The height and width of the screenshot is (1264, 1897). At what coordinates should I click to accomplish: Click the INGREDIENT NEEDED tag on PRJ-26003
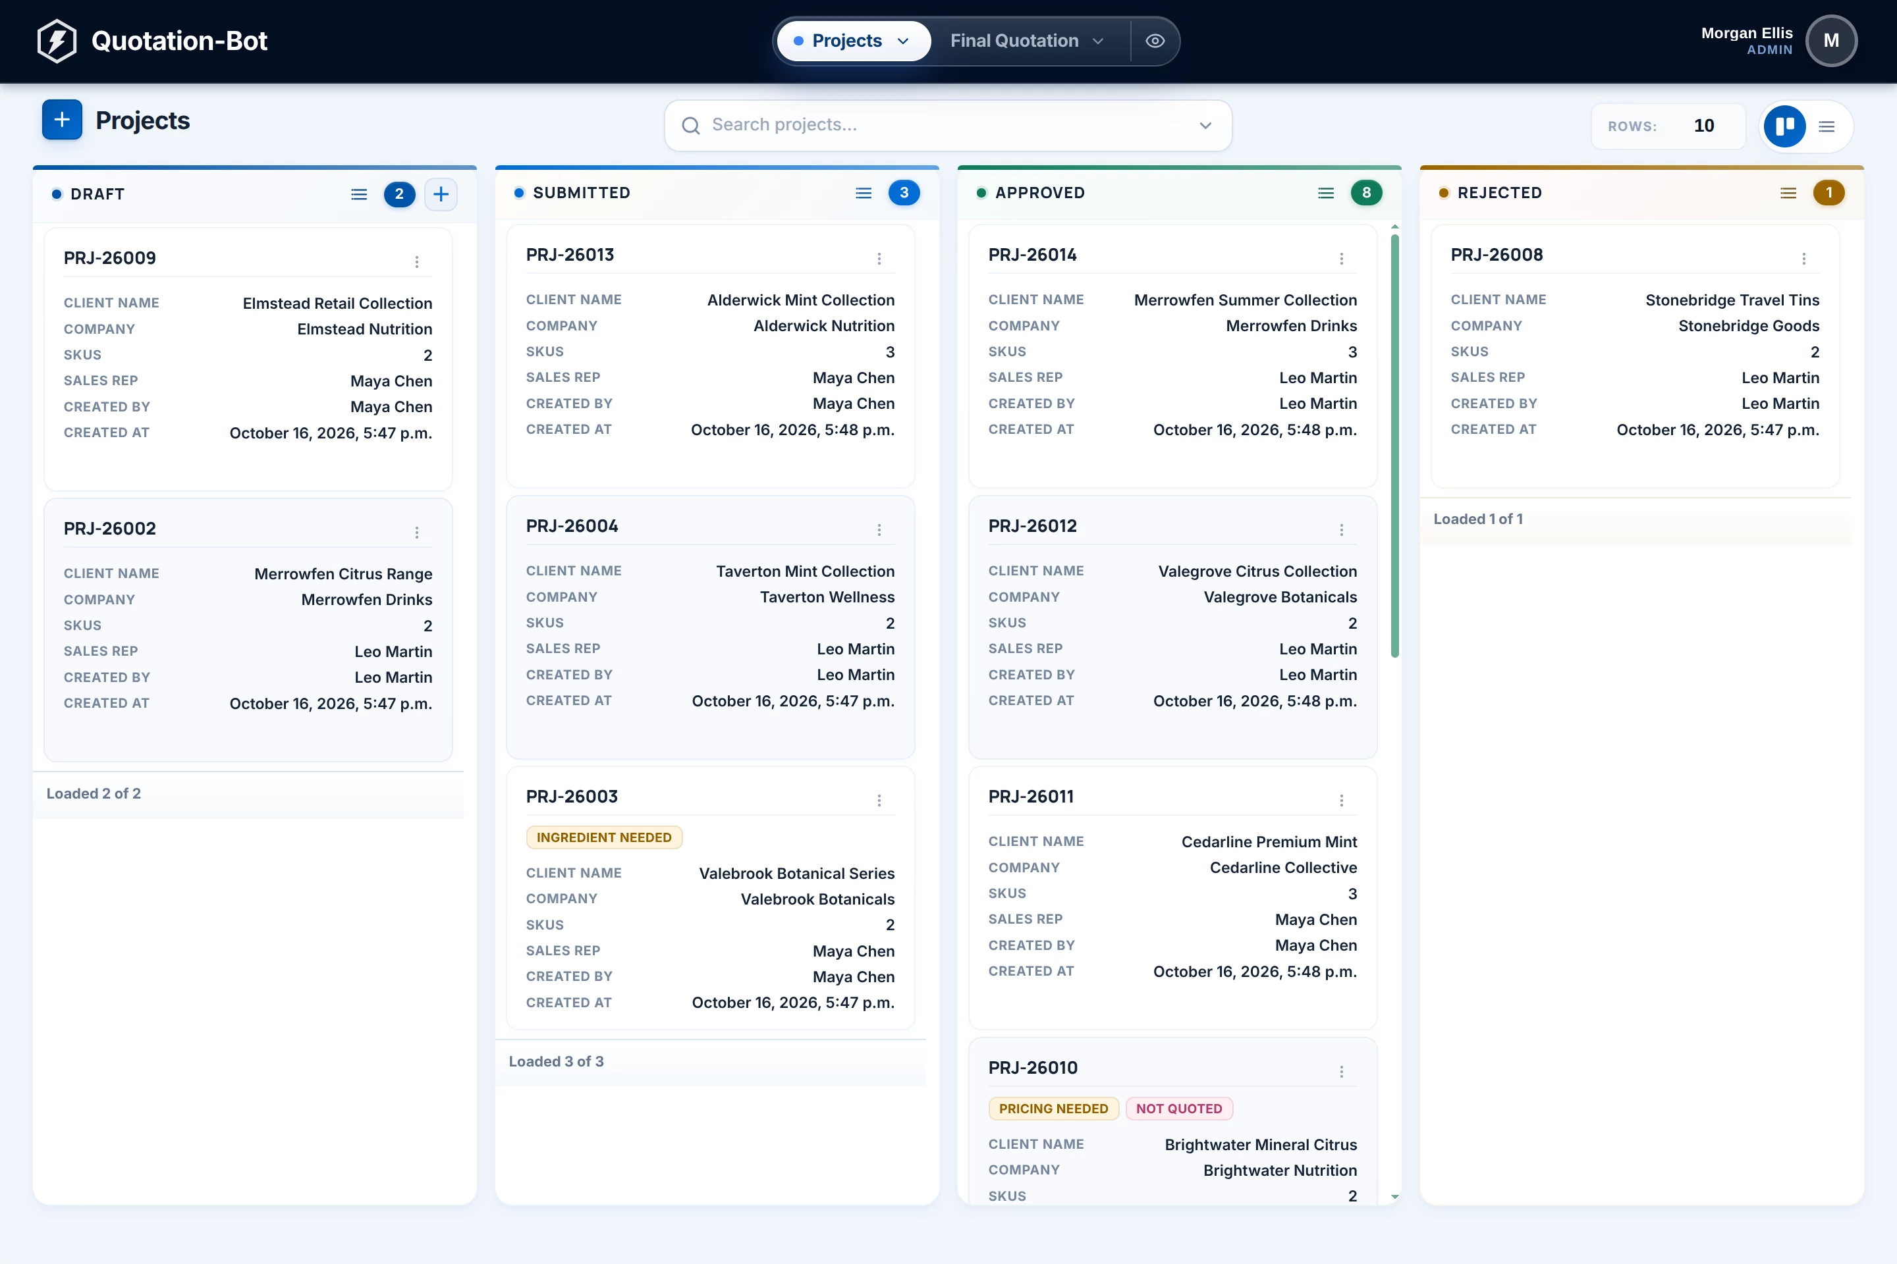click(604, 837)
